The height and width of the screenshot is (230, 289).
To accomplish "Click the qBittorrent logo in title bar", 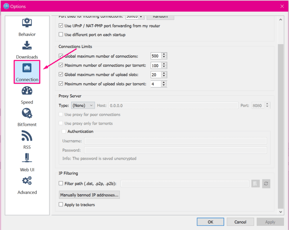I will [6, 6].
